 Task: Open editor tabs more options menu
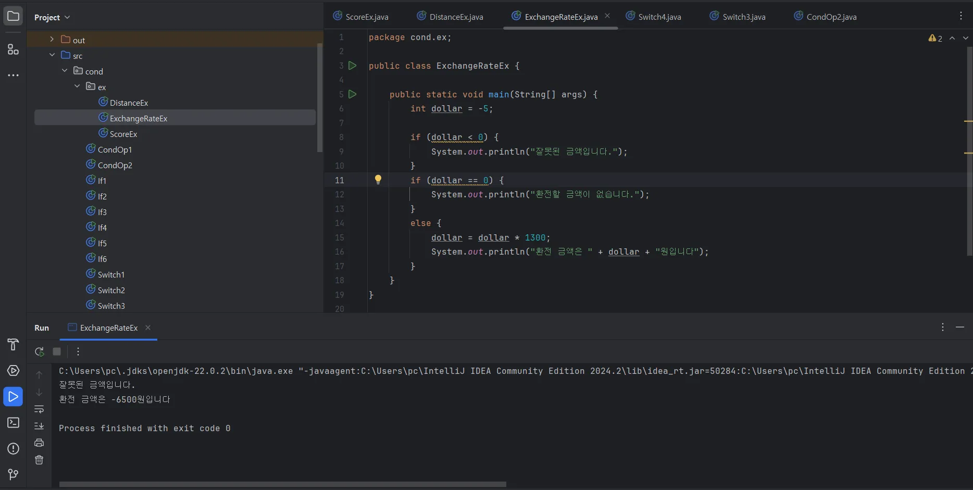pyautogui.click(x=961, y=16)
